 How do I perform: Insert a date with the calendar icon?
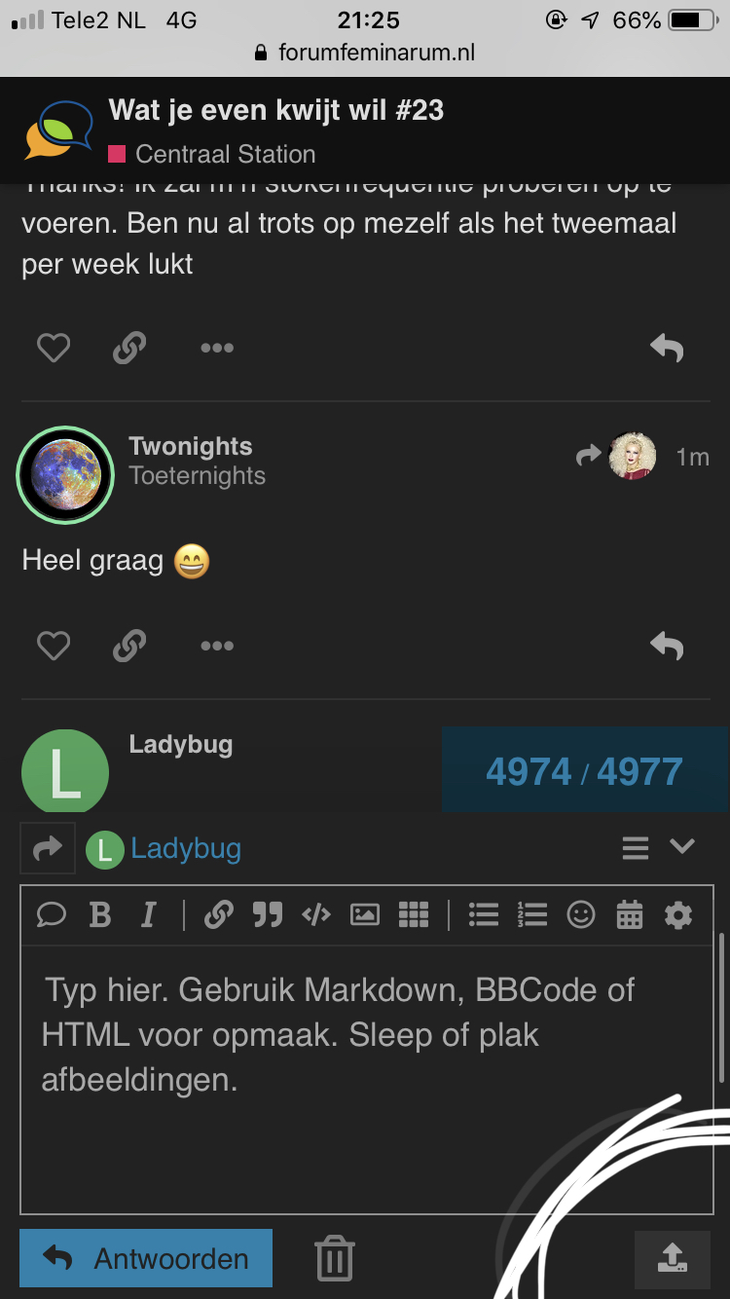[630, 915]
